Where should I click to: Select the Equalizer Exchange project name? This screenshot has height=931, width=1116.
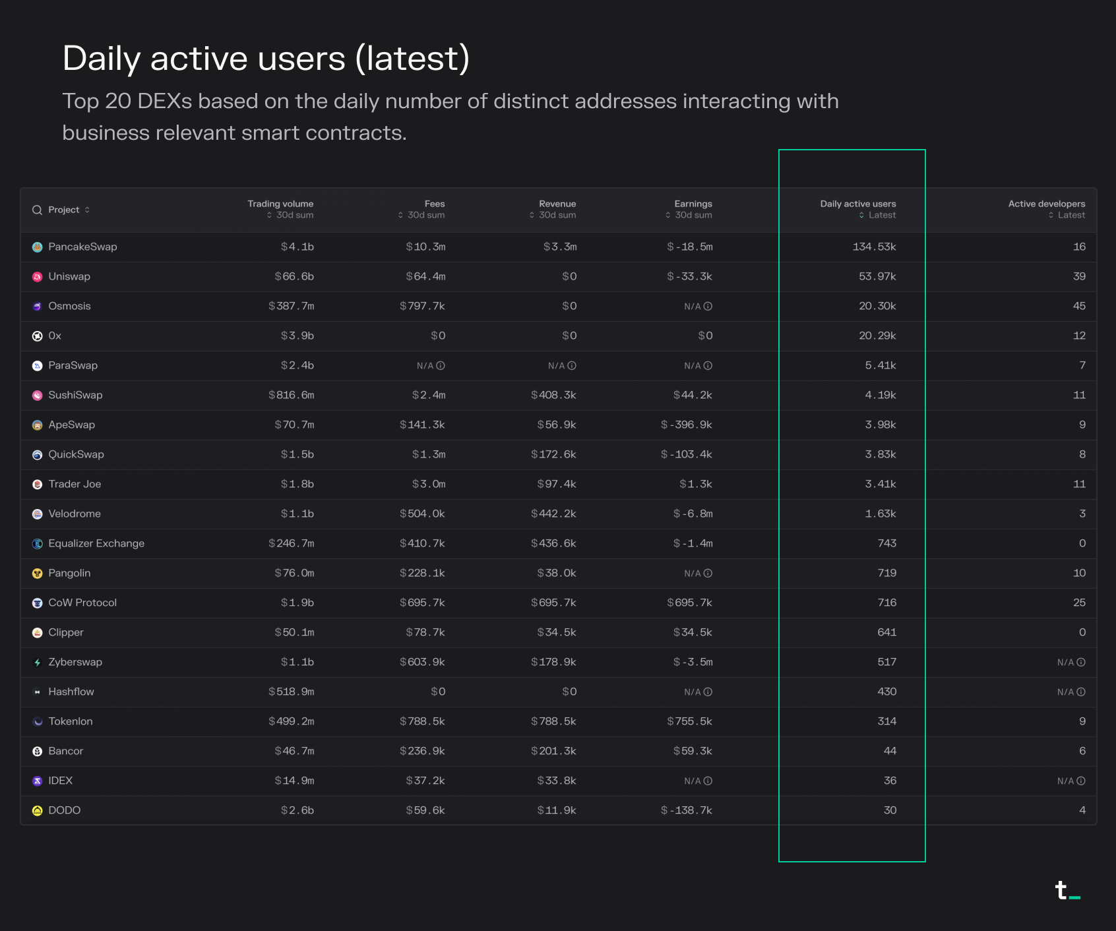point(96,544)
